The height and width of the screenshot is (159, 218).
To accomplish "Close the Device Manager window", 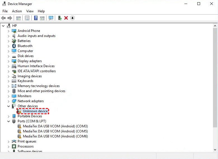I will tap(212, 4).
